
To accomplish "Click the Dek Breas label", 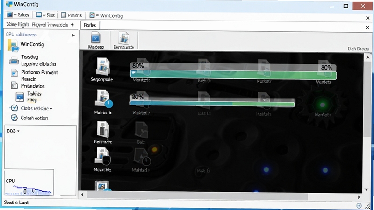I will click(358, 49).
